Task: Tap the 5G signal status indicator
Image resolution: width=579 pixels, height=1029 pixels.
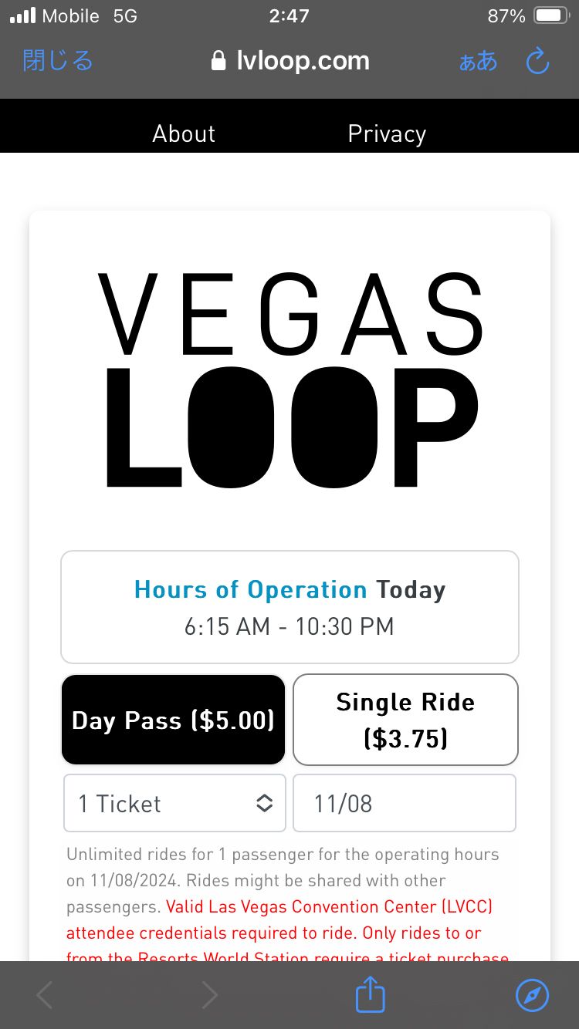Action: pos(125,16)
